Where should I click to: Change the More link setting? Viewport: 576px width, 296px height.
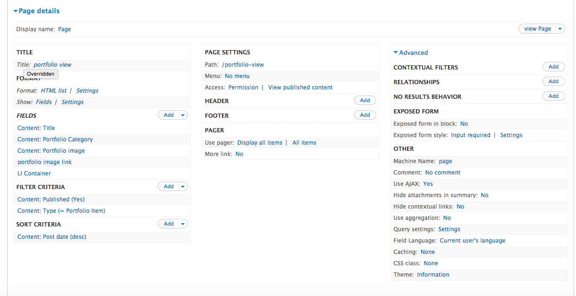coord(239,154)
